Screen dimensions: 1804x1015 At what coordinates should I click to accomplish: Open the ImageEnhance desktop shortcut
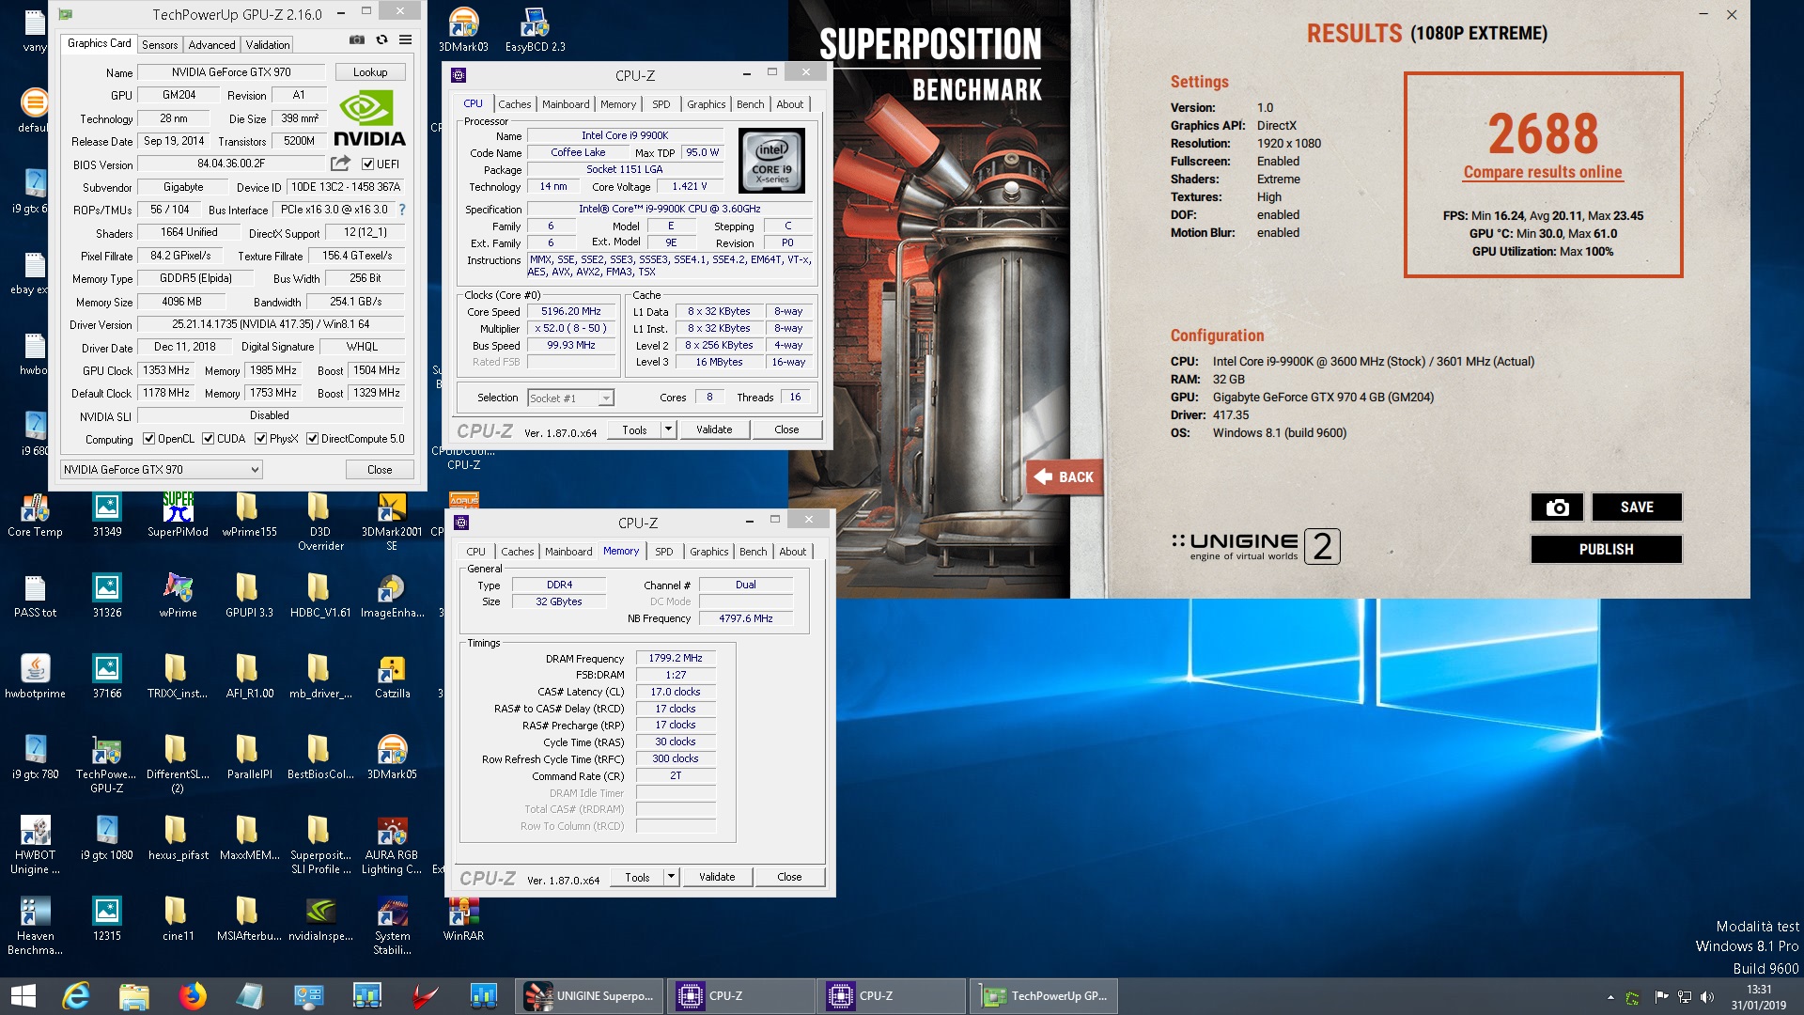click(392, 596)
